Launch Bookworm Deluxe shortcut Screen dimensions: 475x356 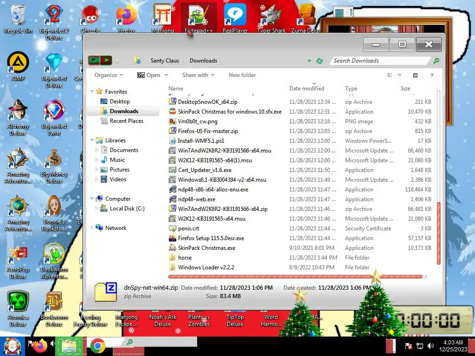click(x=54, y=309)
